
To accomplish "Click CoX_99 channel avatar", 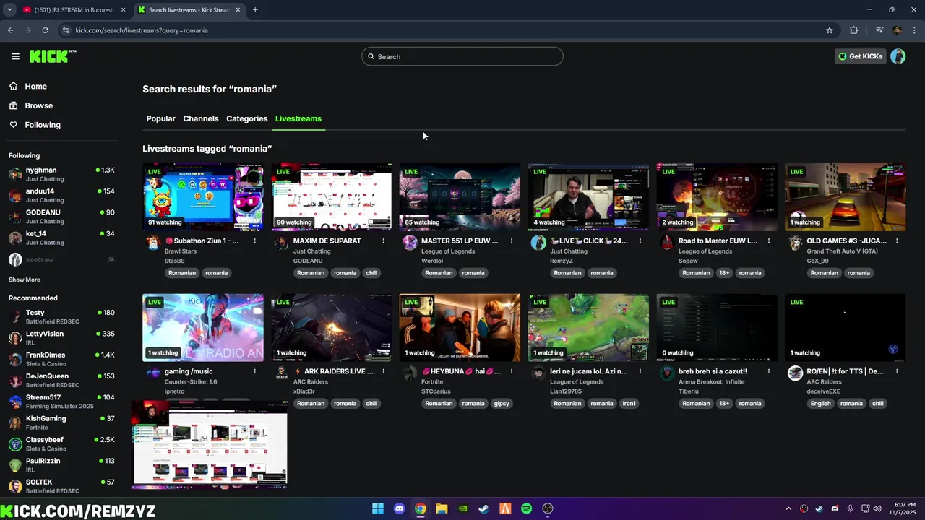I will [795, 243].
